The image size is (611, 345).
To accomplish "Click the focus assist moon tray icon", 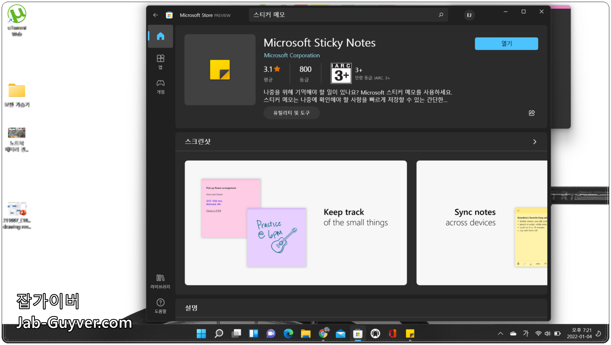I will 598,333.
